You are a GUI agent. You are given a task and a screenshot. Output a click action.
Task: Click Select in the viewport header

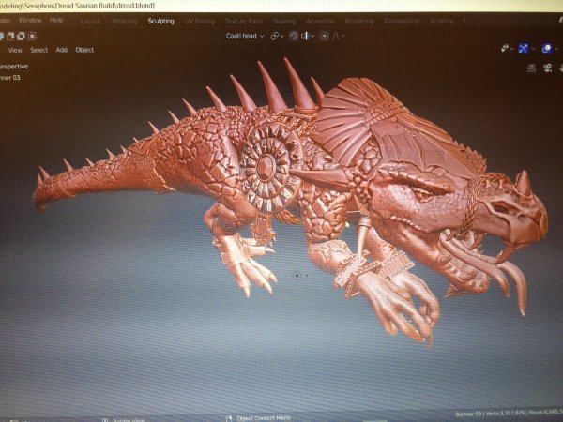click(38, 50)
